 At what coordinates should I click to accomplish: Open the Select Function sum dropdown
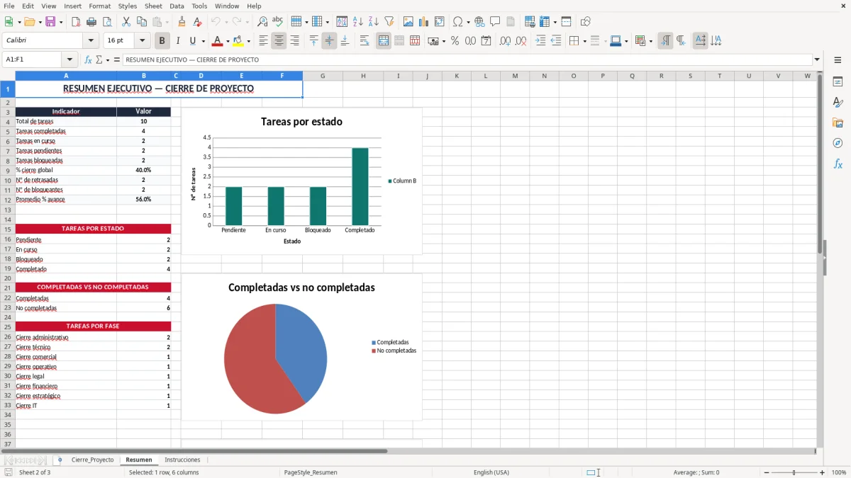(108, 59)
